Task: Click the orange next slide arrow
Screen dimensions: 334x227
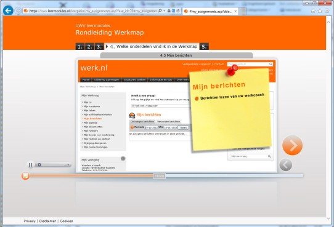Action: point(292,145)
